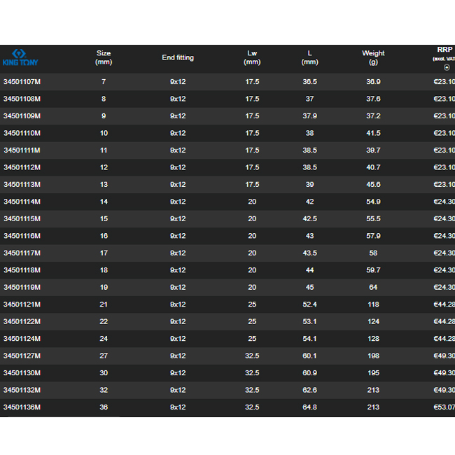
Task: Click price €53.07 in 34501136M row
Action: tap(444, 407)
